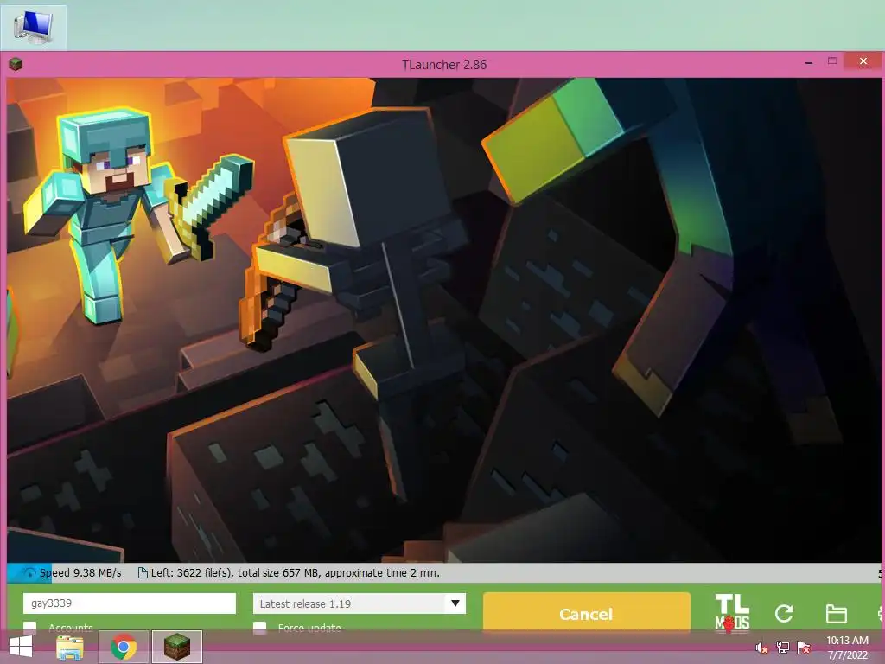
Task: Enable the Force update checkbox
Action: [x=259, y=628]
